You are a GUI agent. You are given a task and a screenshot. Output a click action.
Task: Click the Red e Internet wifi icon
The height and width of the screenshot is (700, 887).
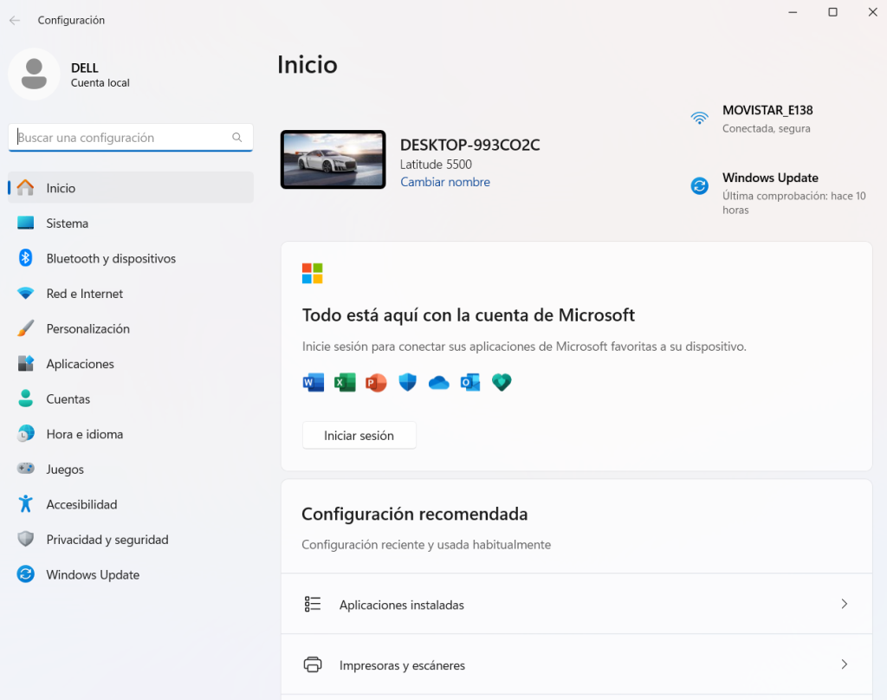25,293
